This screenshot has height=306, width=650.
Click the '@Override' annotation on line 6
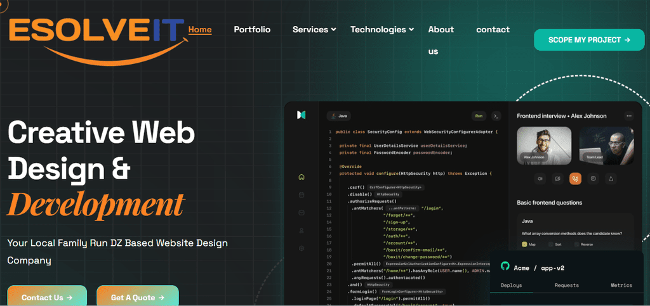pos(350,167)
